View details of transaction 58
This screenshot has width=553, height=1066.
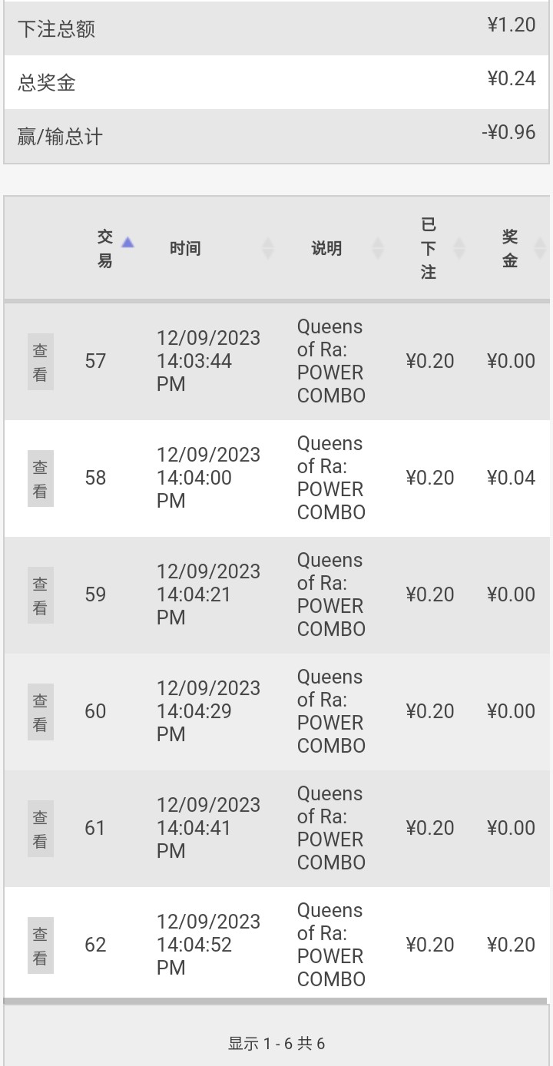coord(41,478)
